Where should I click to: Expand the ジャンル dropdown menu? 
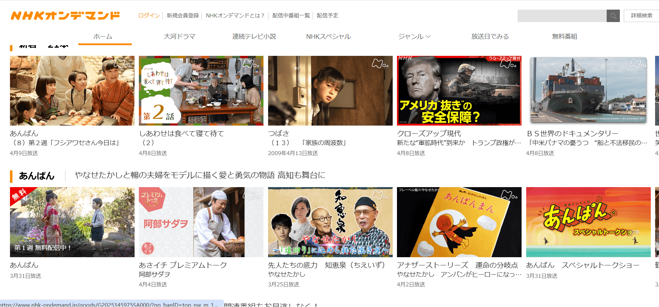point(414,36)
